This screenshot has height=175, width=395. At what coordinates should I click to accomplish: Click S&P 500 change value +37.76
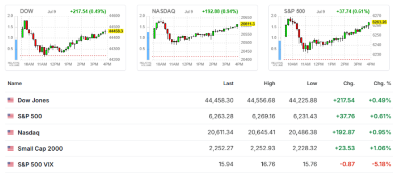tap(345, 116)
